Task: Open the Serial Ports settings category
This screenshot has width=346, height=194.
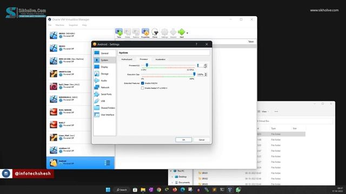Action: [x=104, y=94]
